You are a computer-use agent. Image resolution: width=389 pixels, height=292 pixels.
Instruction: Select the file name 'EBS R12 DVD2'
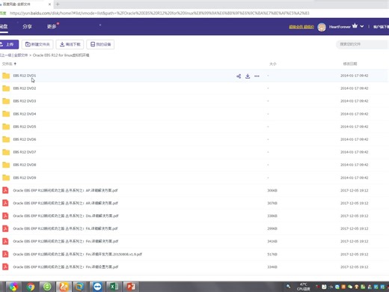pyautogui.click(x=25, y=88)
